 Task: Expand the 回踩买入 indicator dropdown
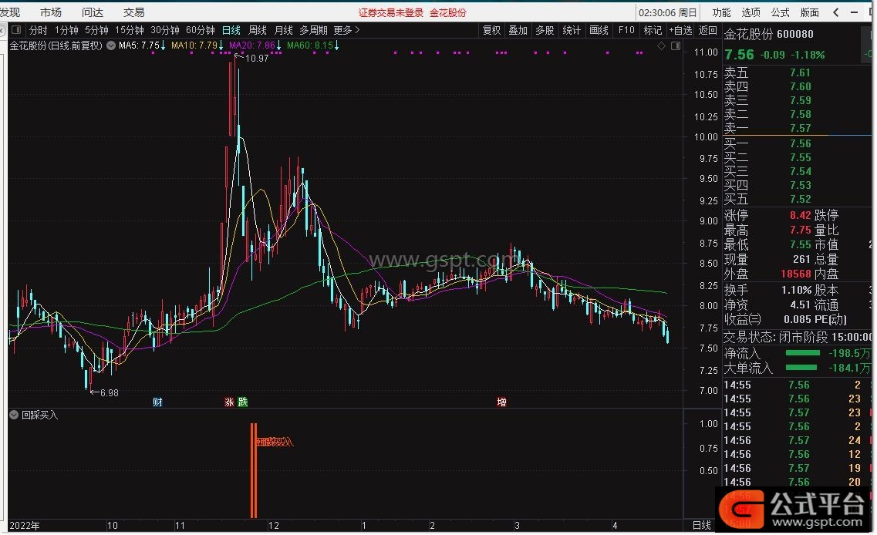pyautogui.click(x=14, y=415)
